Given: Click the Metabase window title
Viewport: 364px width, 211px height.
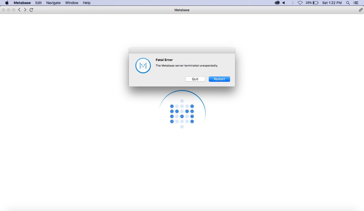Looking at the screenshot, I should tap(182, 10).
